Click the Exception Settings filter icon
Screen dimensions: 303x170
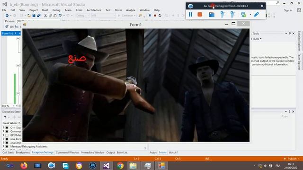click(5, 117)
